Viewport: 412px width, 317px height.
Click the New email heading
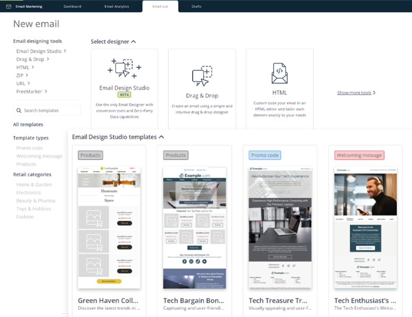coord(36,24)
